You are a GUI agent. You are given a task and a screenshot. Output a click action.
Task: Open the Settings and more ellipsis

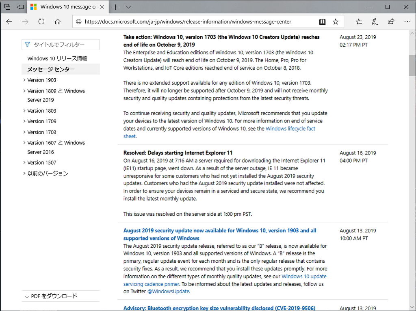pyautogui.click(x=407, y=22)
